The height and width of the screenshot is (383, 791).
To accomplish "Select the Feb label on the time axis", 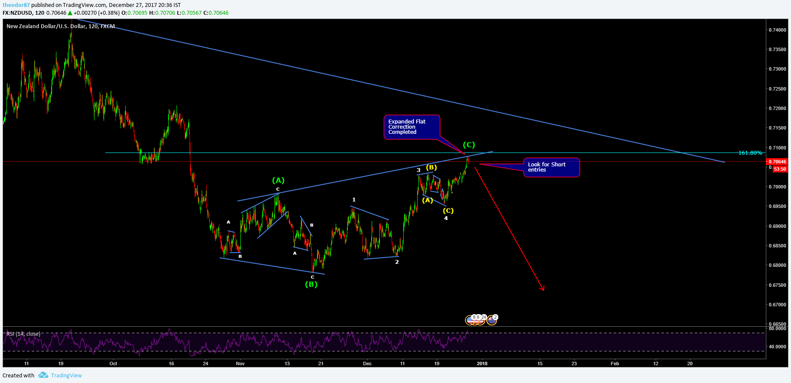I will (x=615, y=364).
